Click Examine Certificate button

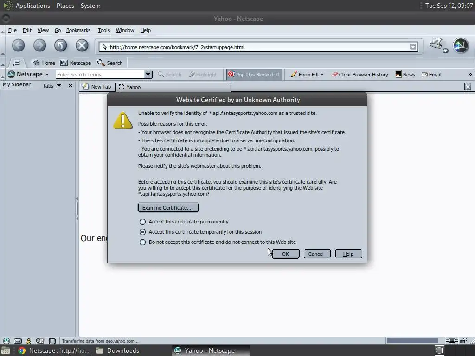(x=168, y=208)
